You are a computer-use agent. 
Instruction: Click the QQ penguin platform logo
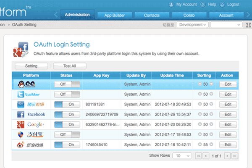(26, 84)
